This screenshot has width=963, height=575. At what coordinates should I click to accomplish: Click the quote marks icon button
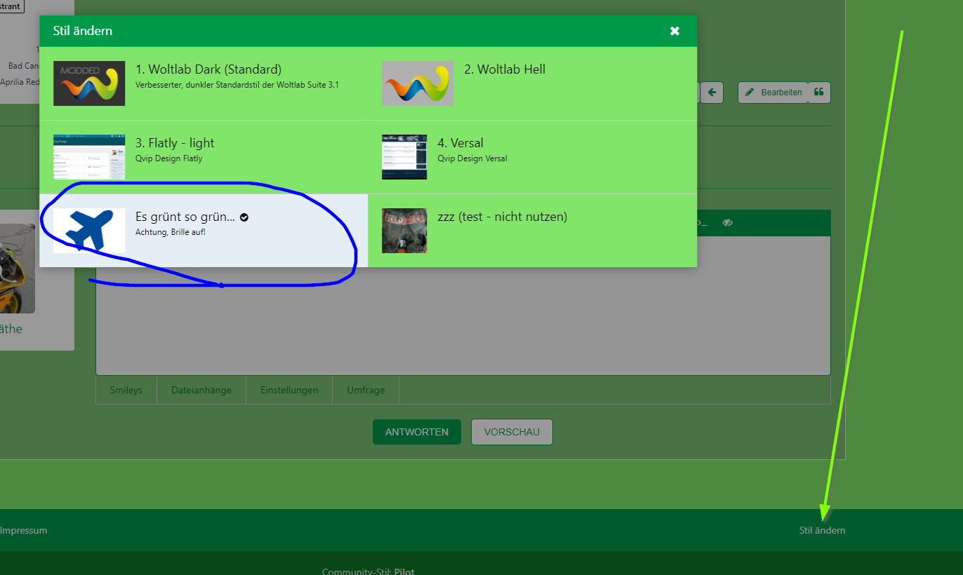[x=818, y=93]
